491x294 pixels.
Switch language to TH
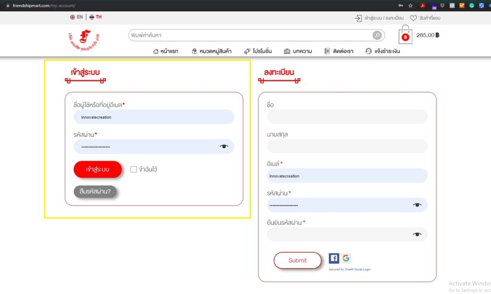(x=95, y=17)
